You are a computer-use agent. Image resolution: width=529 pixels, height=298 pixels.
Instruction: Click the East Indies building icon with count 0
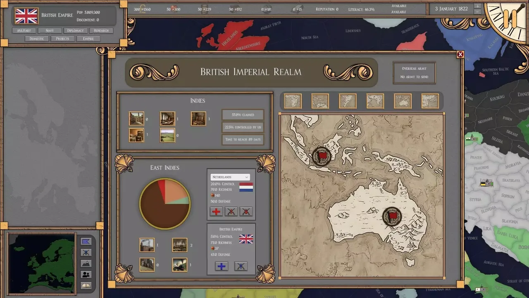(x=147, y=264)
